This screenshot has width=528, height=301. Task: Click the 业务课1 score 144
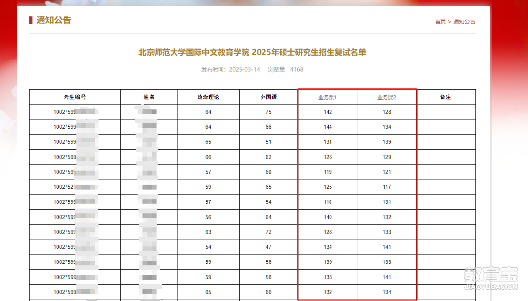pyautogui.click(x=328, y=127)
